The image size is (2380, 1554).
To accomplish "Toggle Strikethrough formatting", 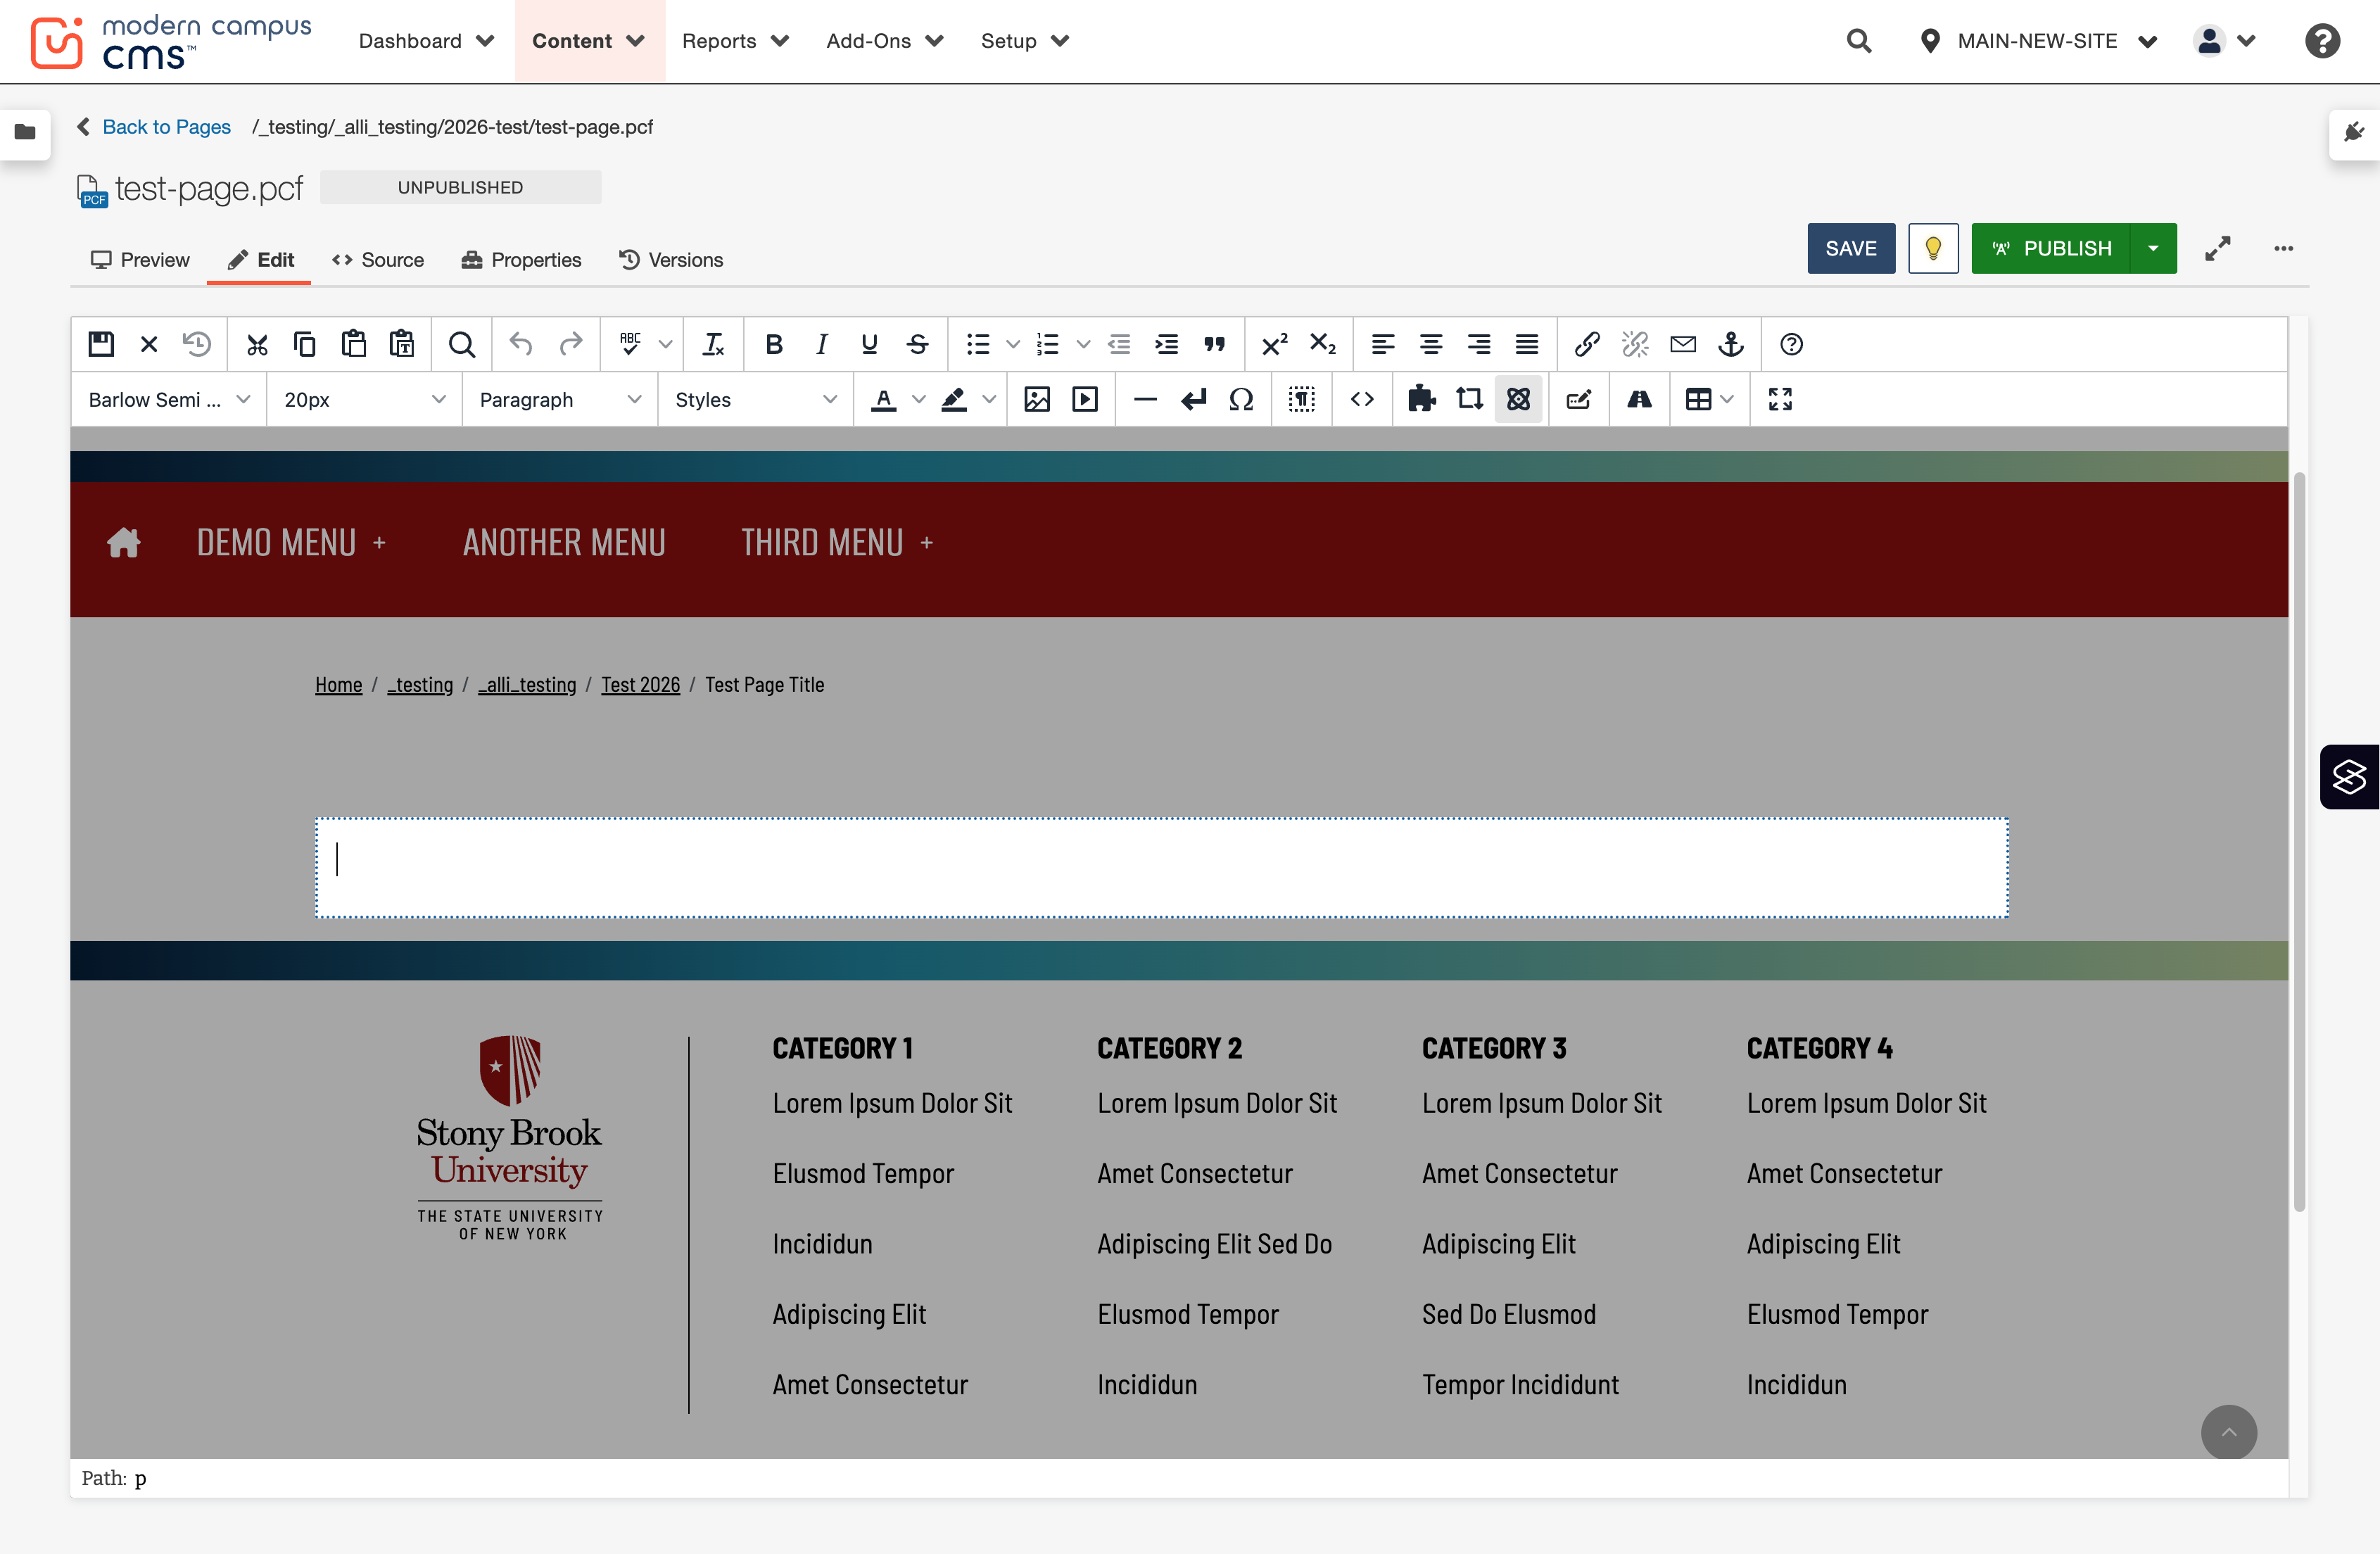I will (917, 344).
